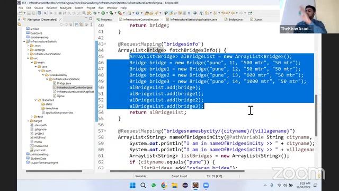Select pom.xml in the Navigator tree
The height and width of the screenshot is (191, 339).
tap(38, 150)
